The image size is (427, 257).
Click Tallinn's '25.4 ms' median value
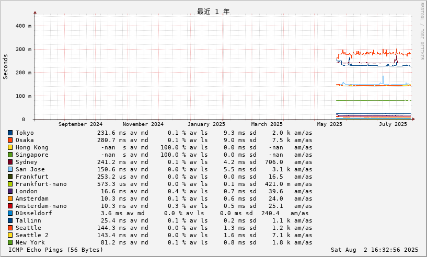[x=113, y=220]
